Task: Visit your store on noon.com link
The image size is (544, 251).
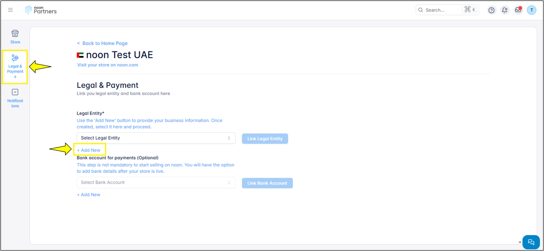Action: pyautogui.click(x=107, y=65)
